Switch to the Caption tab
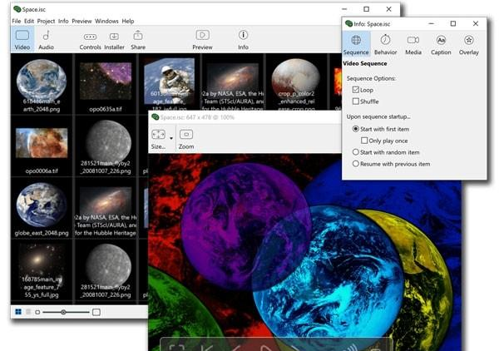 pos(441,44)
